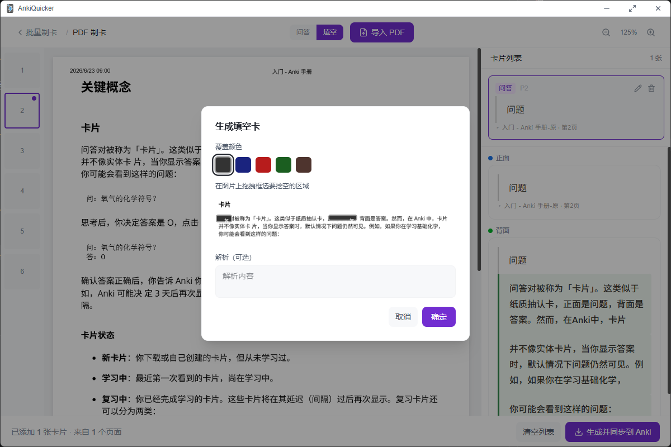Pick the green cover color swatch

283,165
